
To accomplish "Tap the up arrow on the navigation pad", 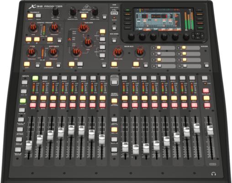I will pos(197,33).
